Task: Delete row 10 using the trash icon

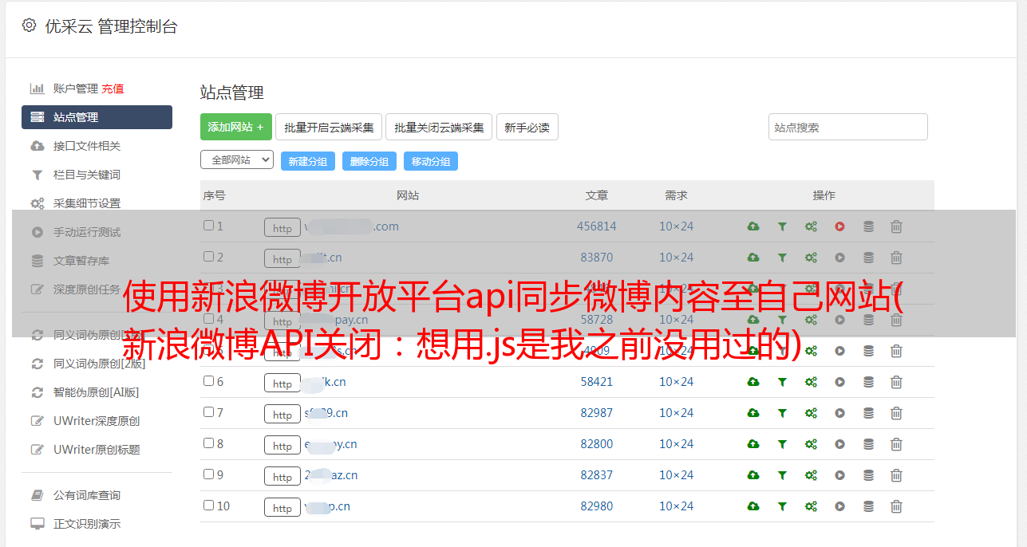Action: click(896, 506)
